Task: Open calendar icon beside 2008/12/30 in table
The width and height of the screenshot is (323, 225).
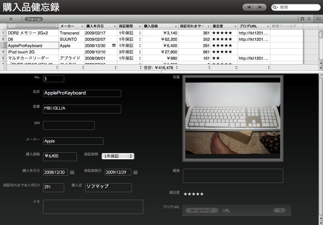Action: [114, 46]
